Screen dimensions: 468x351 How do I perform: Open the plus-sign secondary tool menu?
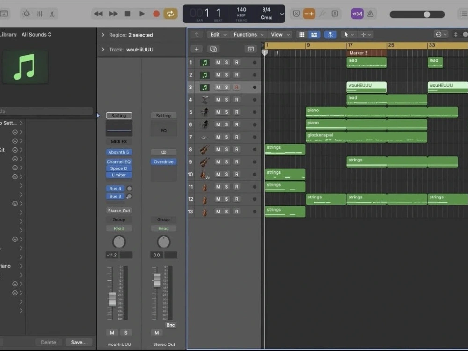click(366, 35)
